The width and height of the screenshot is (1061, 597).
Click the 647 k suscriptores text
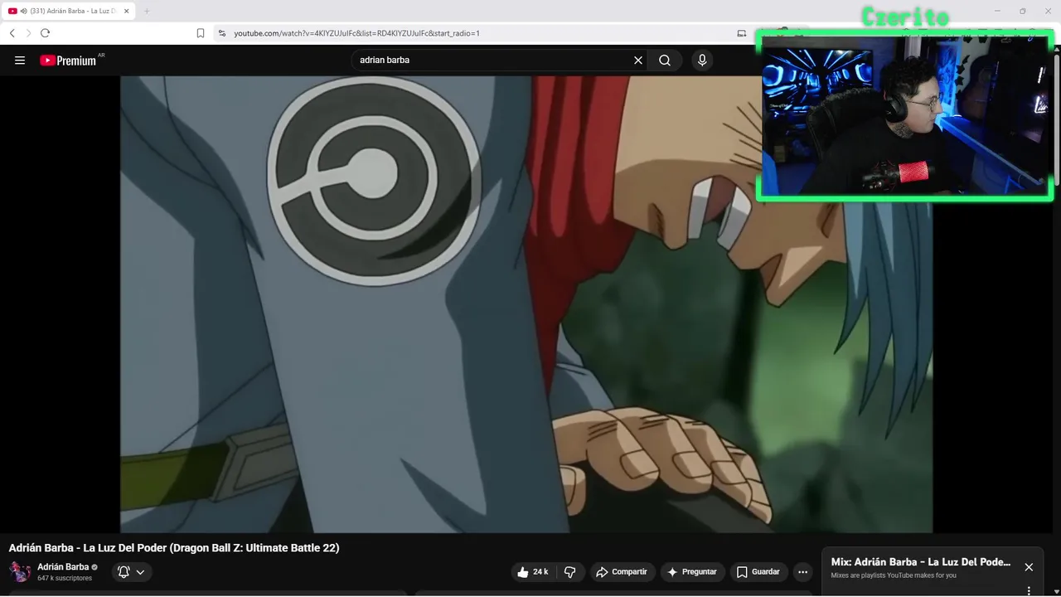(x=65, y=578)
